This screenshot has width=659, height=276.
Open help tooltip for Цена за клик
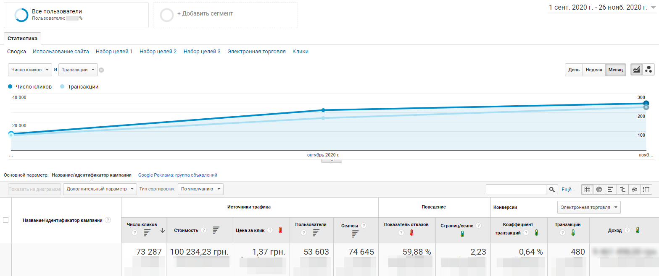270,230
